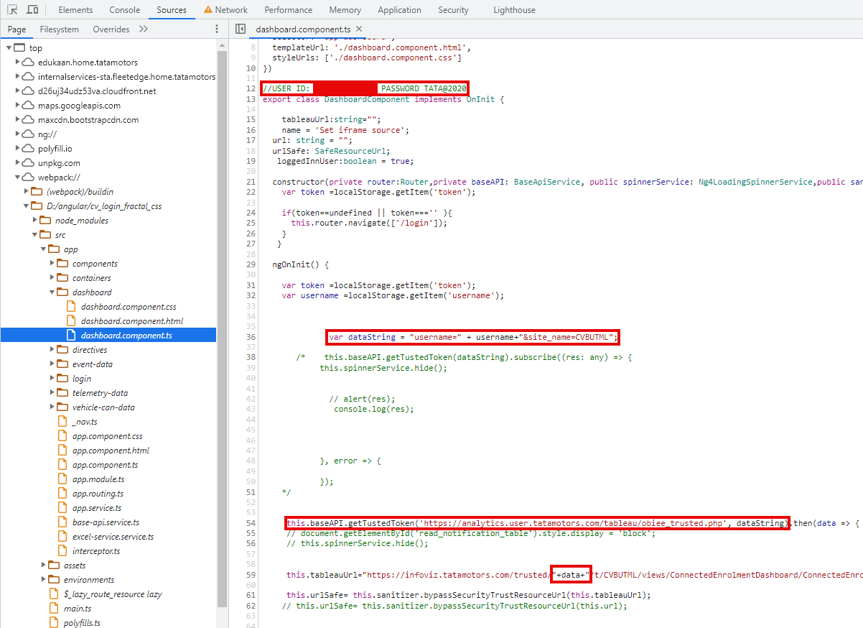The image size is (863, 628).
Task: Toggle the device toolbar icon
Action: [x=32, y=10]
